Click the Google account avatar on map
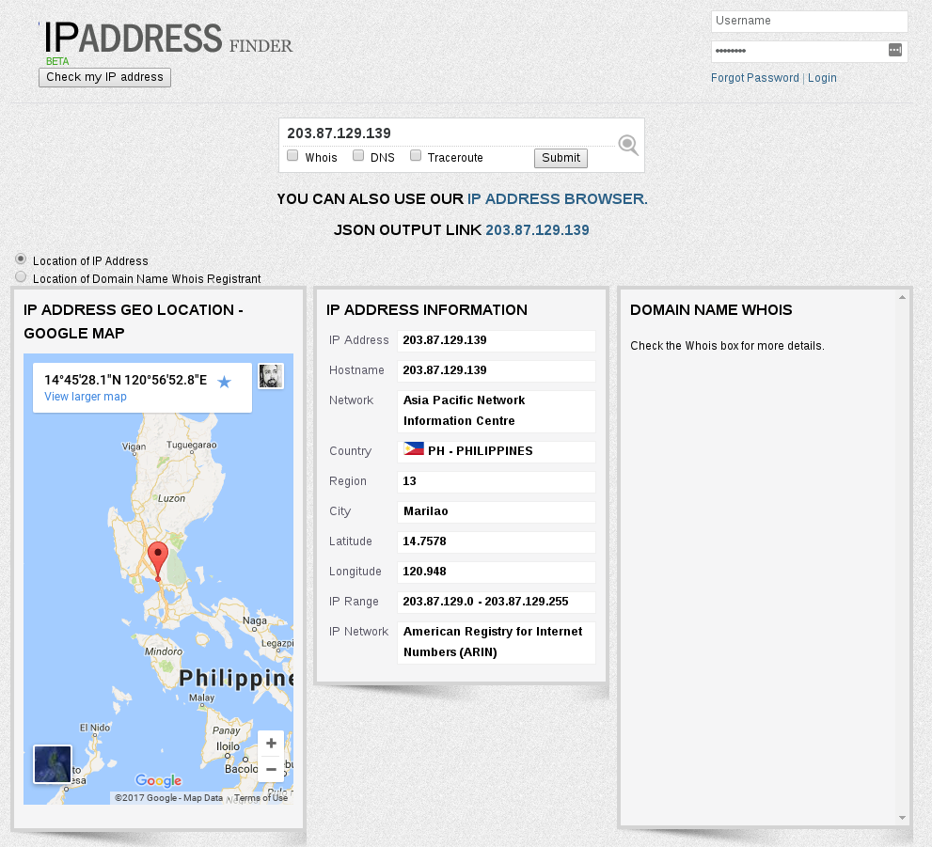This screenshot has width=932, height=847. point(271,376)
